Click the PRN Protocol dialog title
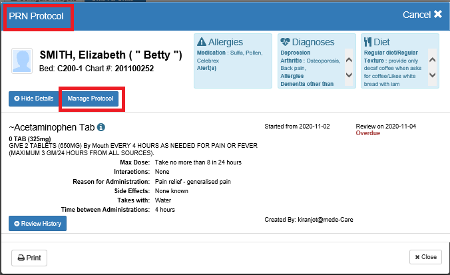This screenshot has width=450, height=275. pyautogui.click(x=36, y=15)
